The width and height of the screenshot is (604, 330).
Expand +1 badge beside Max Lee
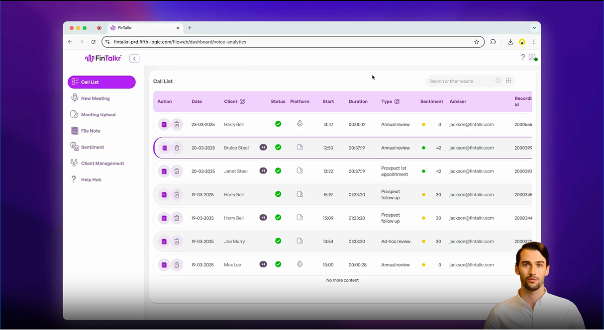(263, 264)
